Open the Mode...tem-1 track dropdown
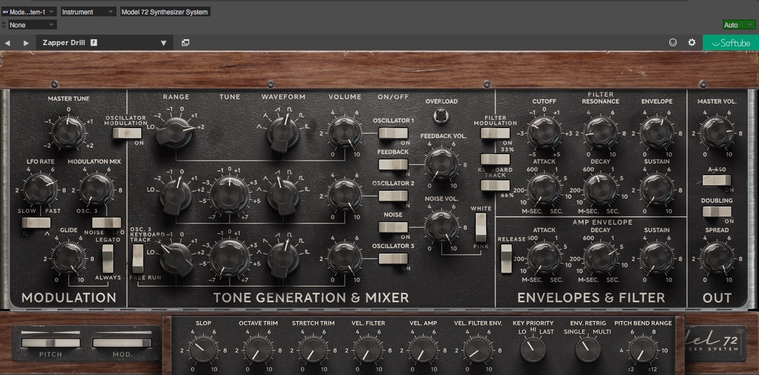 (x=29, y=12)
